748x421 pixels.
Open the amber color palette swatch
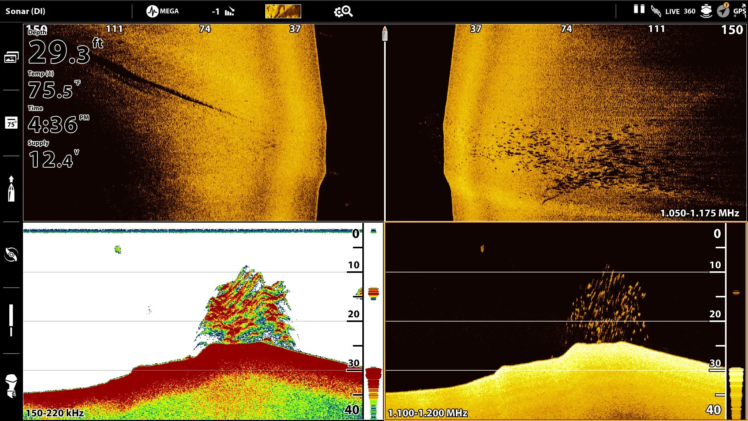pos(283,11)
